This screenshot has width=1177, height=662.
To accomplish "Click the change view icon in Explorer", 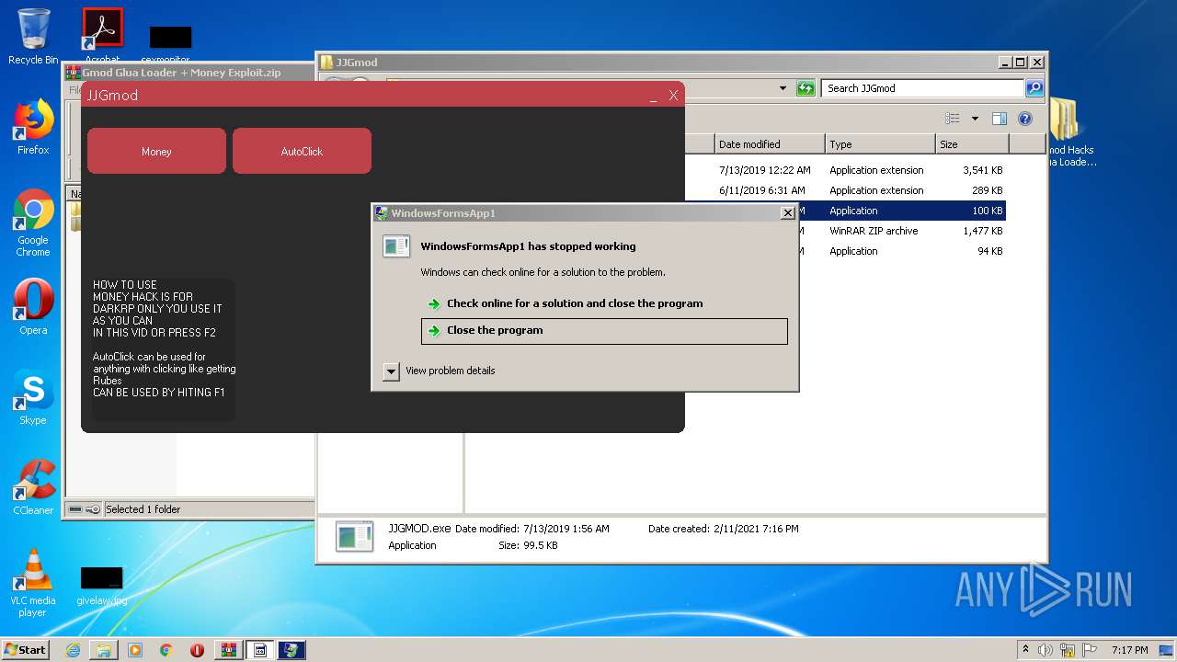I will coord(953,119).
